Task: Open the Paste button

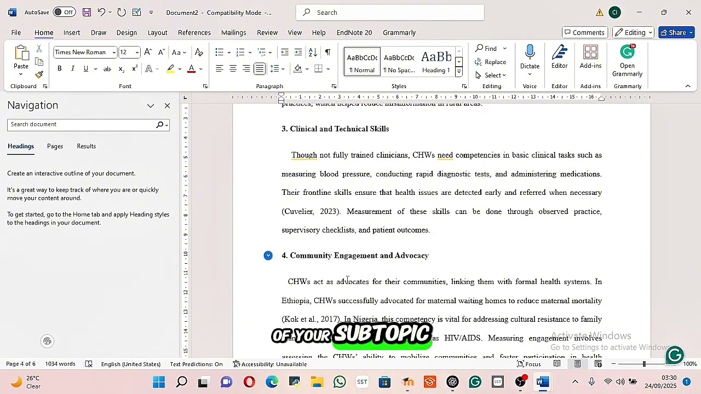Action: 21,60
